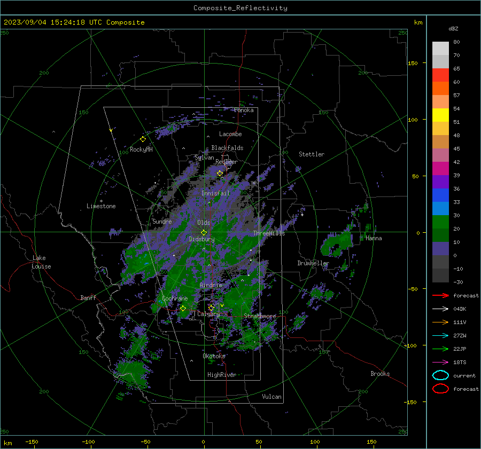Click the Sylvan label on map
This screenshot has height=449, width=481.
(x=204, y=157)
